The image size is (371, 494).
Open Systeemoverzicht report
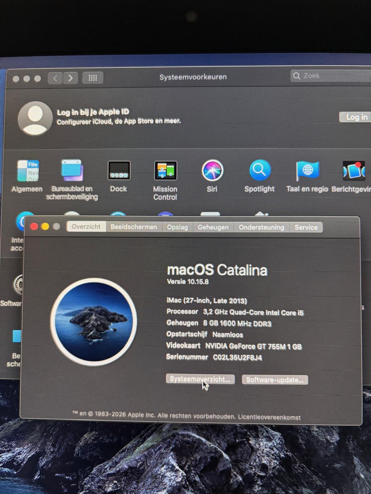tap(200, 379)
